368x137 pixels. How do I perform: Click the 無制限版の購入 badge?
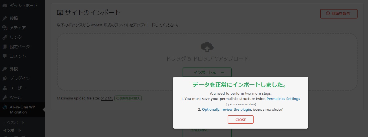pos(128,98)
